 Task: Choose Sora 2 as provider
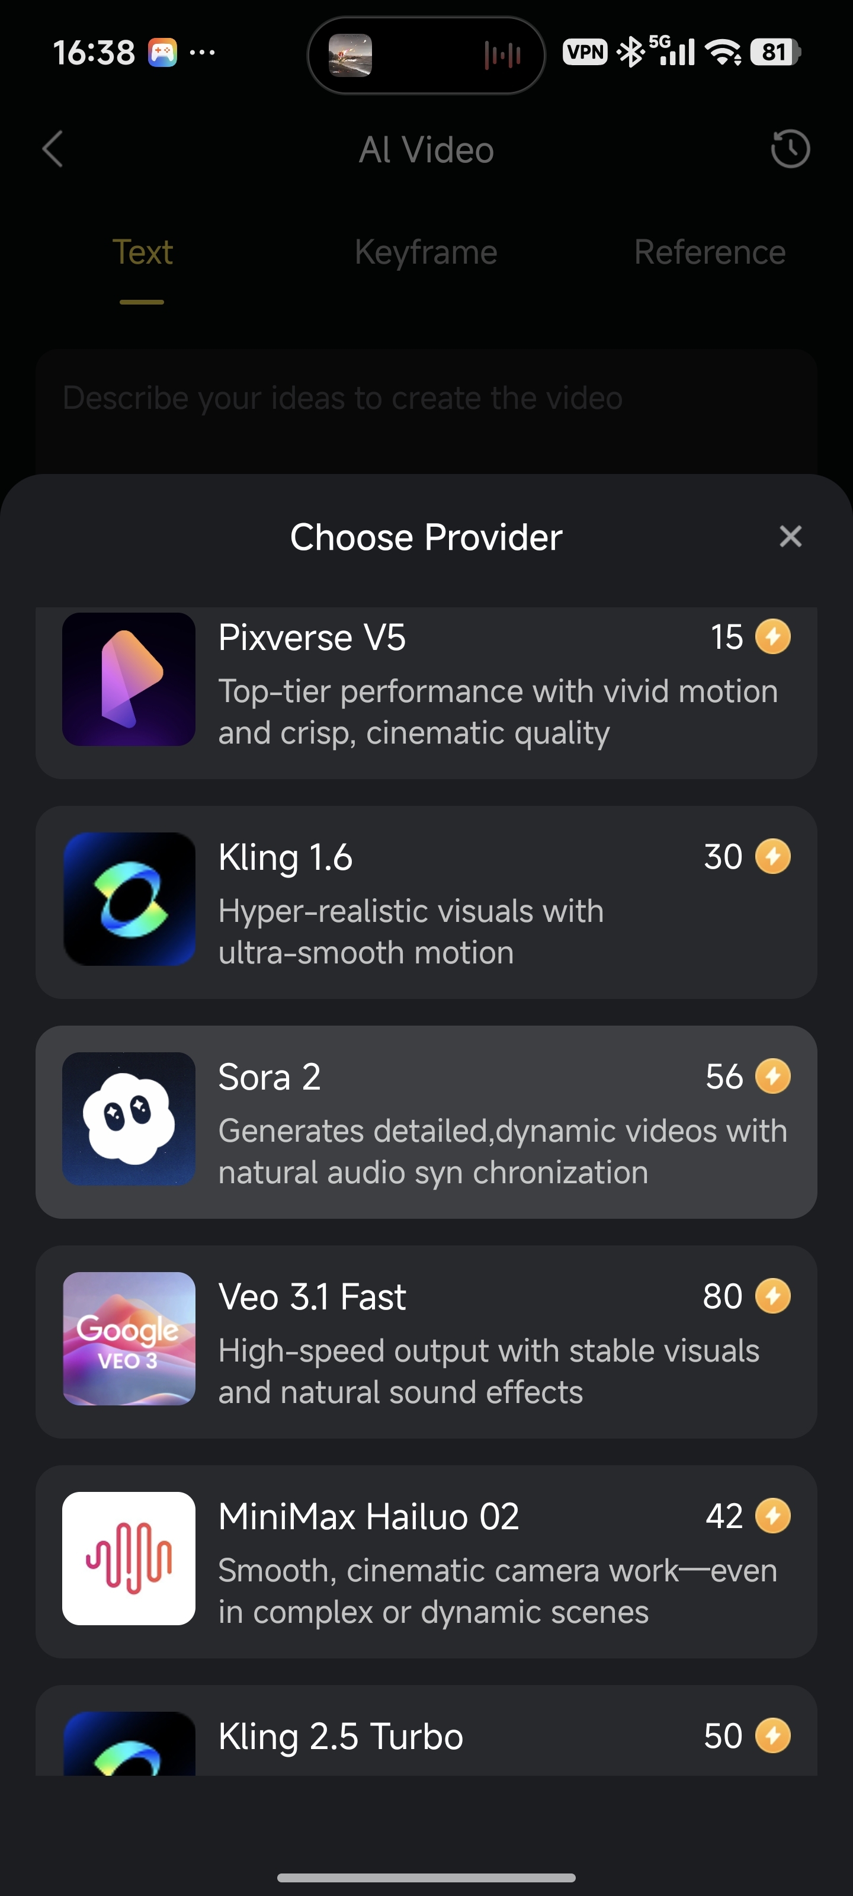426,1122
